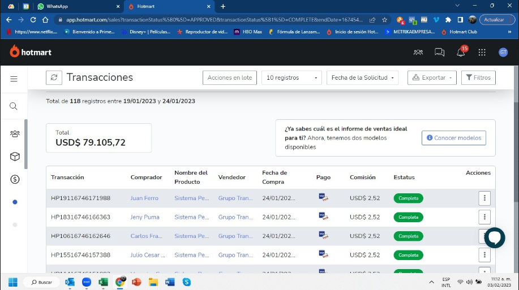Open actions menu for Jeny Puma row
Viewport: 519px width, 290px height.
pos(484,217)
